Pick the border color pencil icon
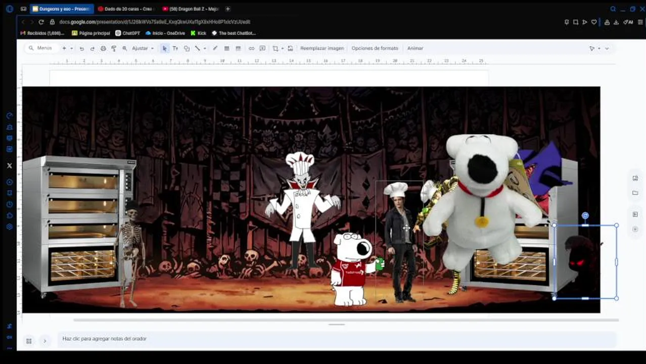 click(215, 49)
